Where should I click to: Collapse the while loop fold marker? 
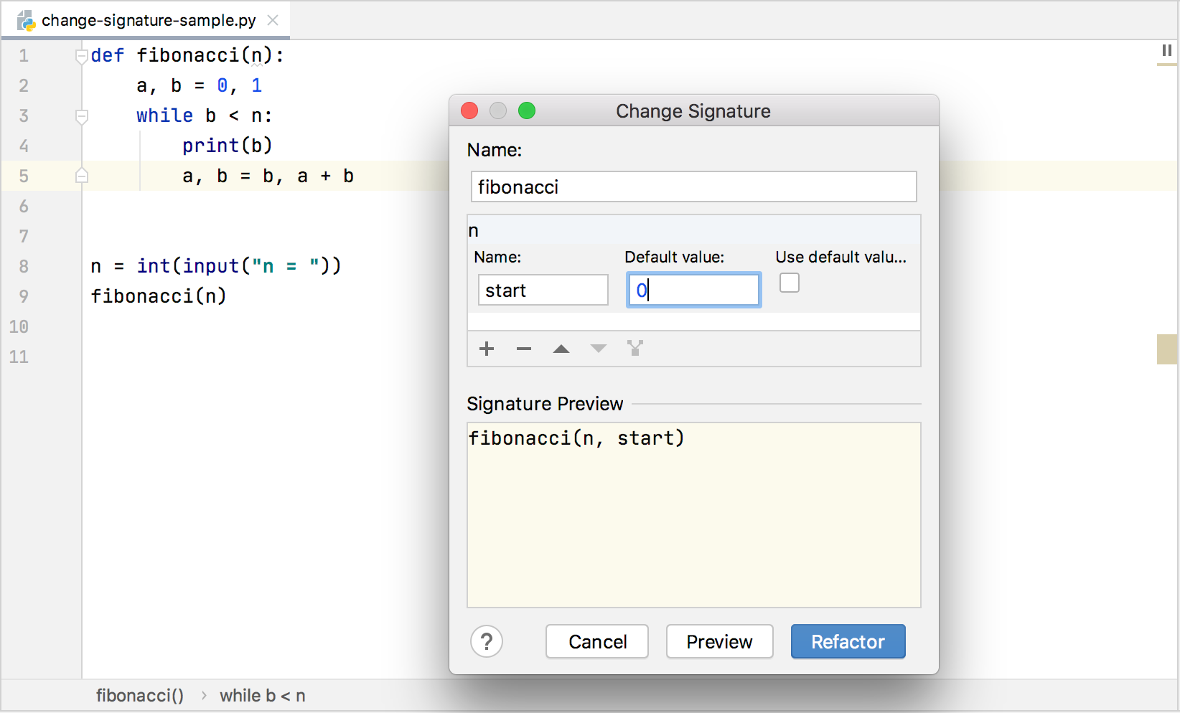[82, 116]
